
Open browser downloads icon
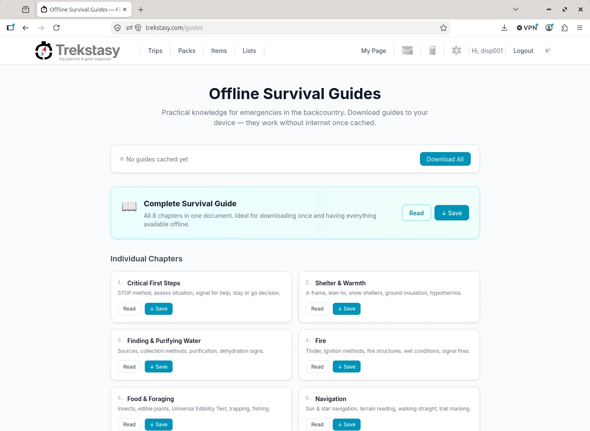[504, 28]
